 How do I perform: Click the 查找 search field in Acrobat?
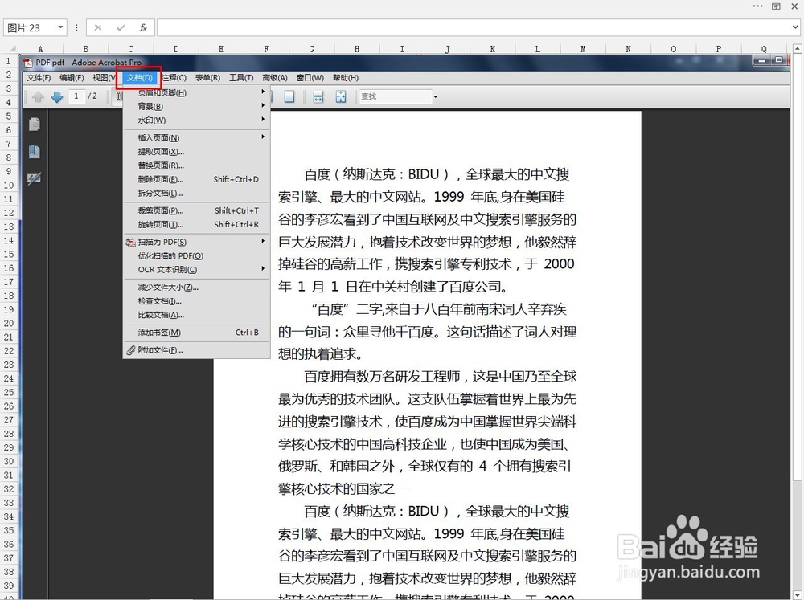point(396,96)
